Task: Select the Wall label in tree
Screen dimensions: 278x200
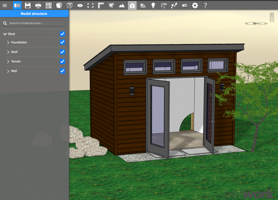Action: [14, 71]
